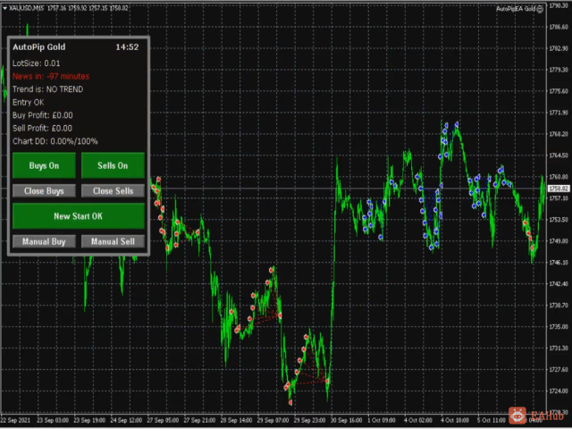The width and height of the screenshot is (572, 429).
Task: Open the XAUUSD,M15 chart dropdown arrow
Action: tap(4, 8)
